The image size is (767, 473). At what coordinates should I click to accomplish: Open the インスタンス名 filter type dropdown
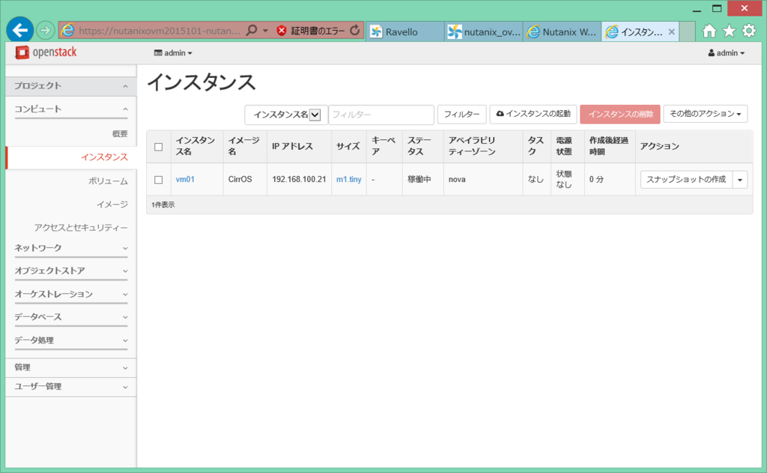(x=286, y=115)
